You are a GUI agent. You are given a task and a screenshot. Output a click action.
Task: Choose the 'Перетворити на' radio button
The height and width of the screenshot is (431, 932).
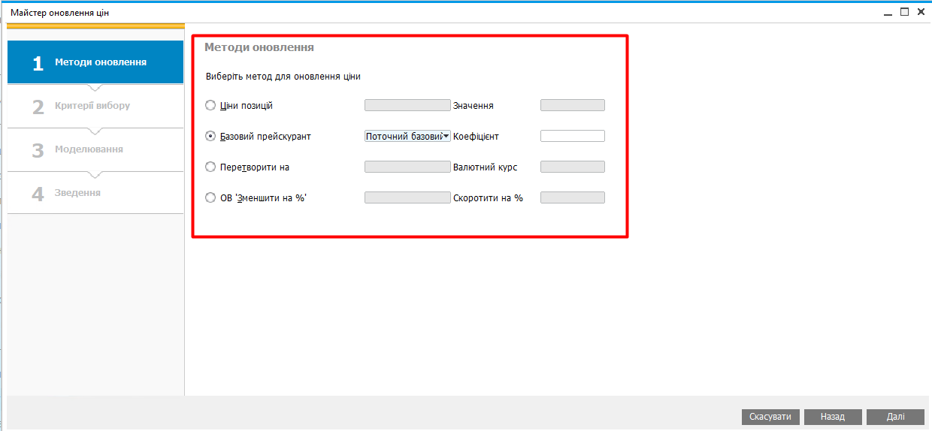(x=210, y=167)
